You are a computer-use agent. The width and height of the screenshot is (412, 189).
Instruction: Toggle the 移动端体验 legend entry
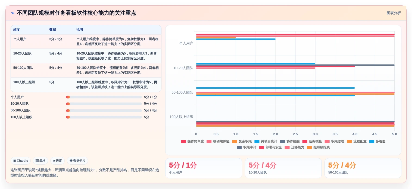click(x=218, y=141)
